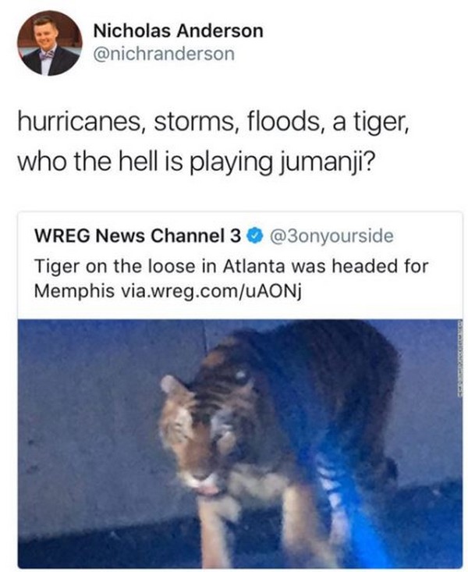Visit the @3onyourside handle
This screenshot has width=468, height=572.
[x=331, y=236]
